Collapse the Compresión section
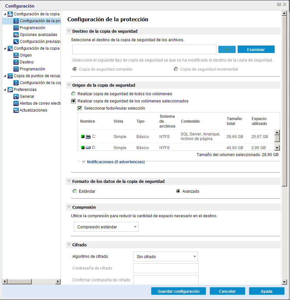Viewport: 290px width, 300px height. click(x=69, y=207)
